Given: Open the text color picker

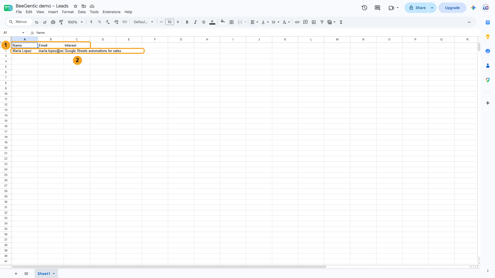Looking at the screenshot, I should pos(212,22).
